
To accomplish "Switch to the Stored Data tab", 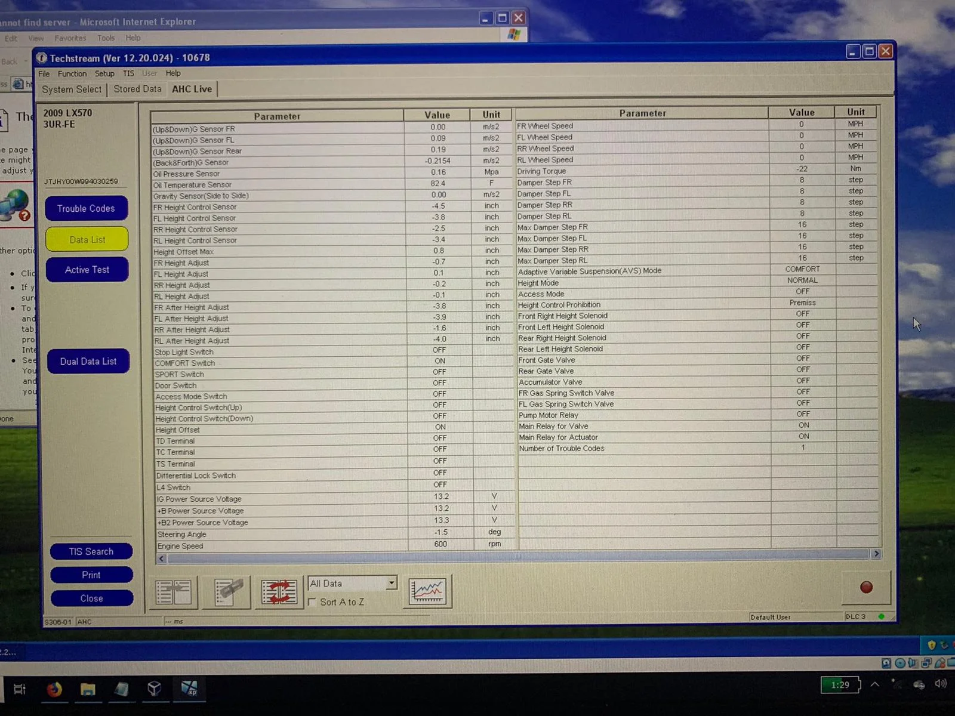I will click(x=137, y=89).
